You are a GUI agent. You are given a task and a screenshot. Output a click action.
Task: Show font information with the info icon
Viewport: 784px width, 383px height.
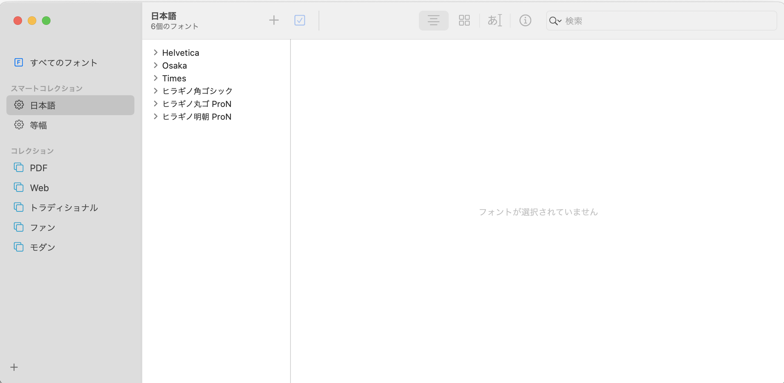pyautogui.click(x=525, y=20)
